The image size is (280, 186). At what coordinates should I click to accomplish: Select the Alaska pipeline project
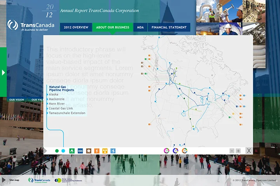[x=53, y=94]
